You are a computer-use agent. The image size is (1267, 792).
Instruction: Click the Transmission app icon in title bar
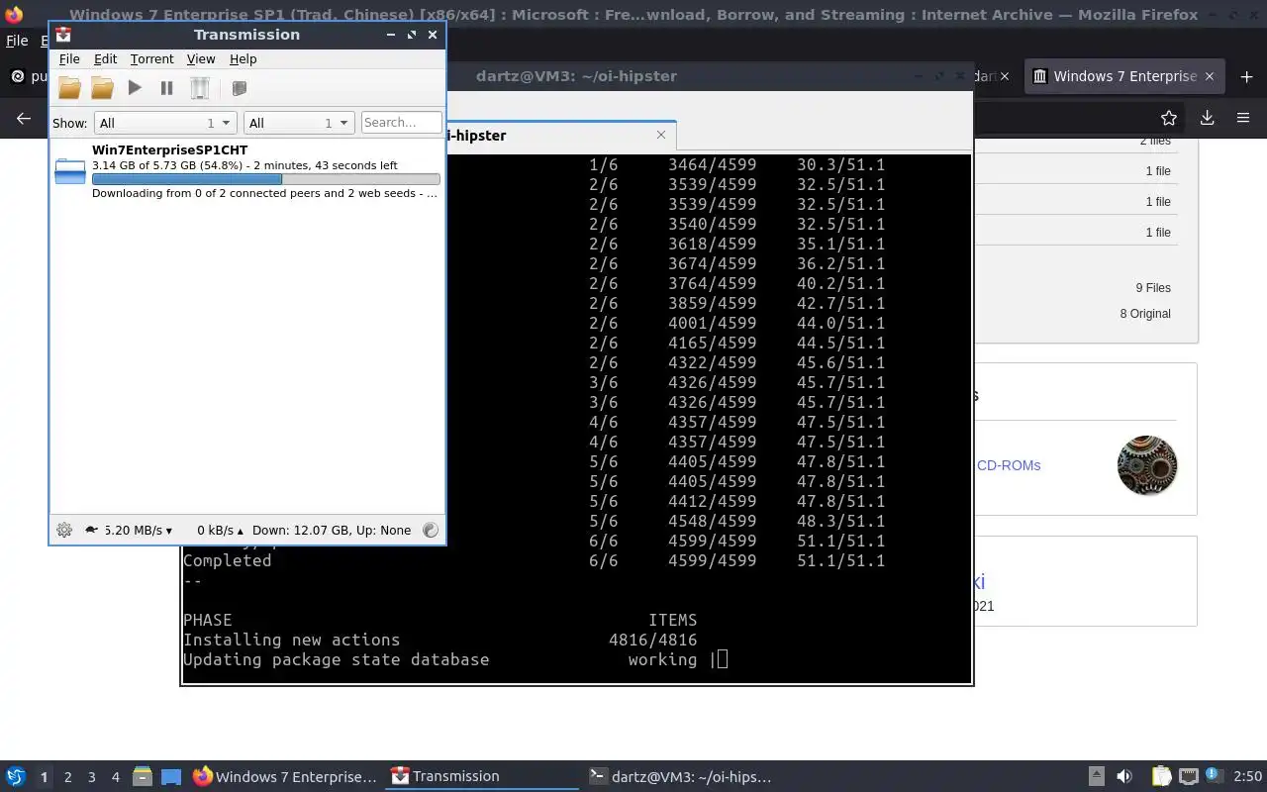click(63, 34)
